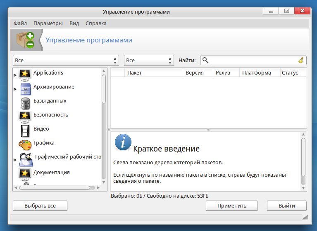The height and width of the screenshot is (231, 317).
Task: Sort by the Релиз column header
Action: click(x=226, y=73)
